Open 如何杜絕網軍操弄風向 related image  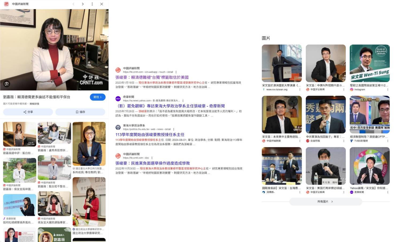[x=20, y=205]
